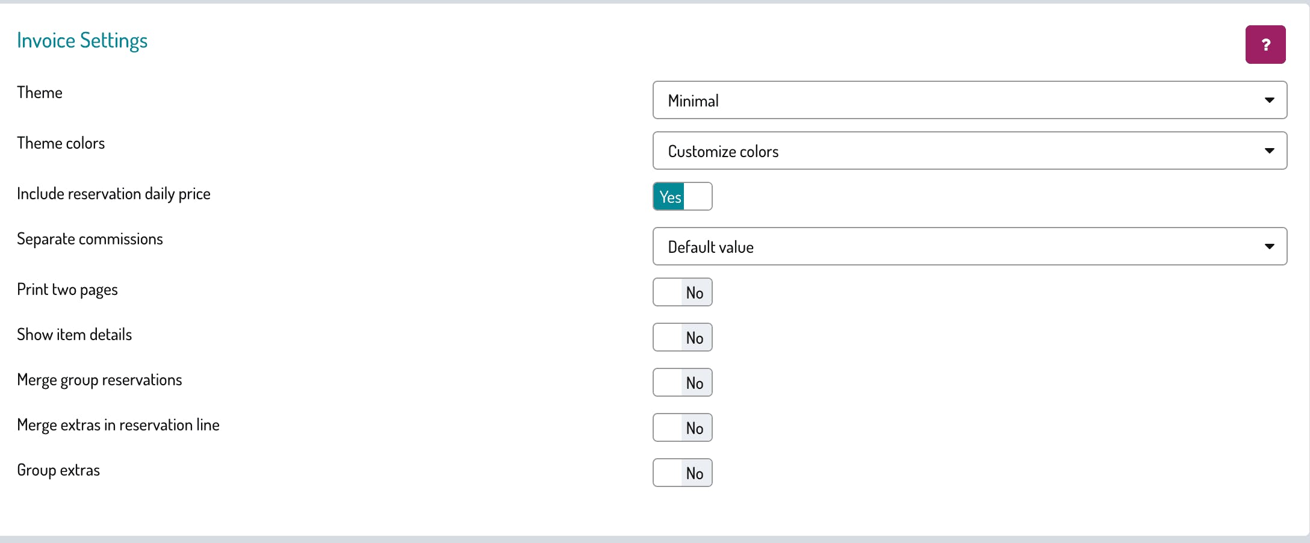Toggle Merge extras in reservation line
The image size is (1310, 543).
click(682, 427)
